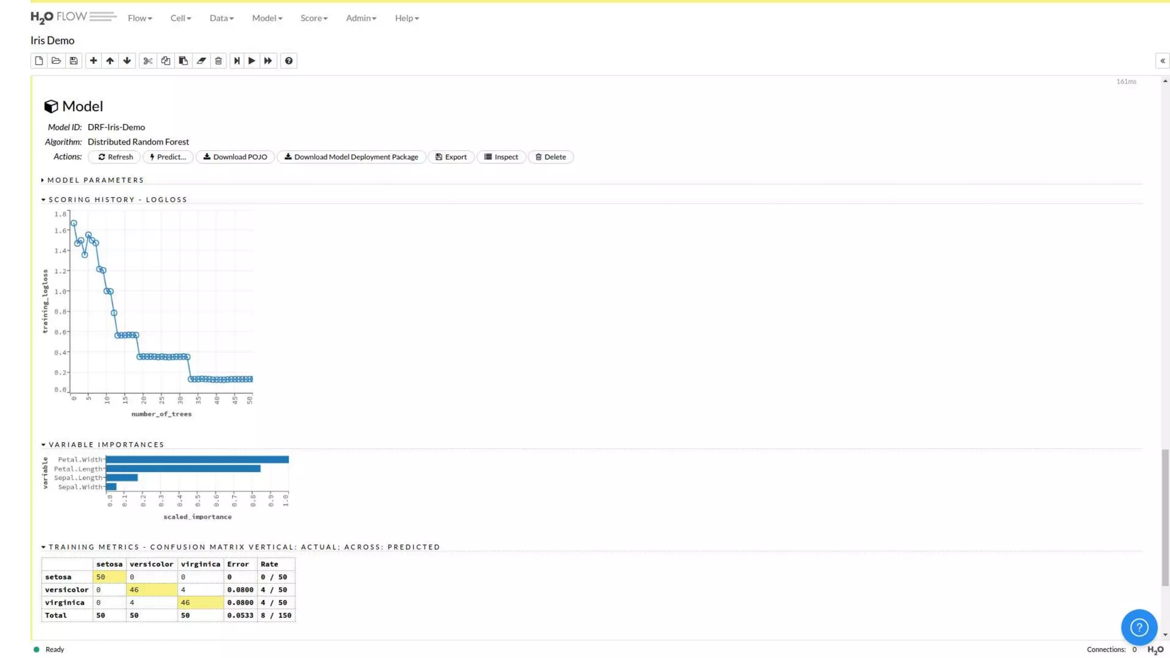The image size is (1170, 658).
Task: Expand the Model Parameters section
Action: [95, 180]
